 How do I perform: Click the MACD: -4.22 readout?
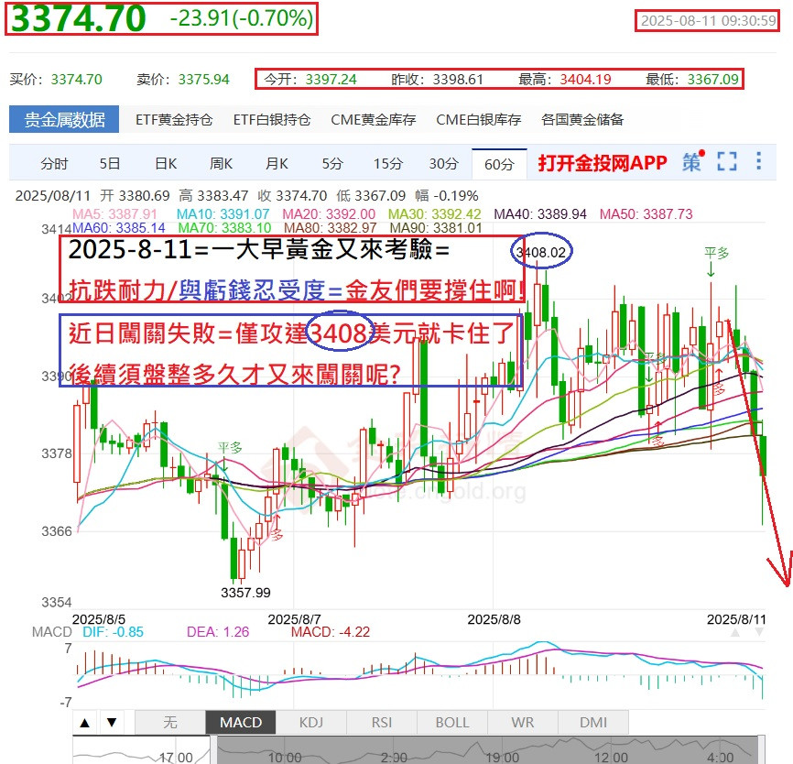point(331,632)
